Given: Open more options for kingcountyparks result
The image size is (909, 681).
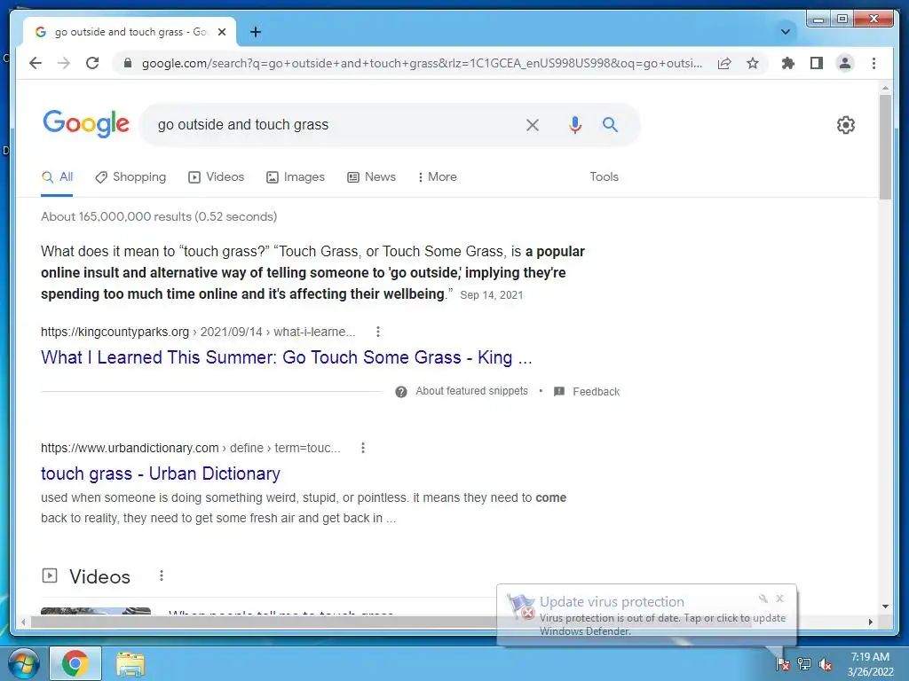Looking at the screenshot, I should (x=378, y=332).
